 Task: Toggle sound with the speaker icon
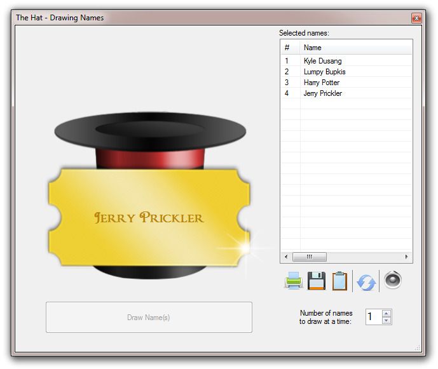click(392, 279)
